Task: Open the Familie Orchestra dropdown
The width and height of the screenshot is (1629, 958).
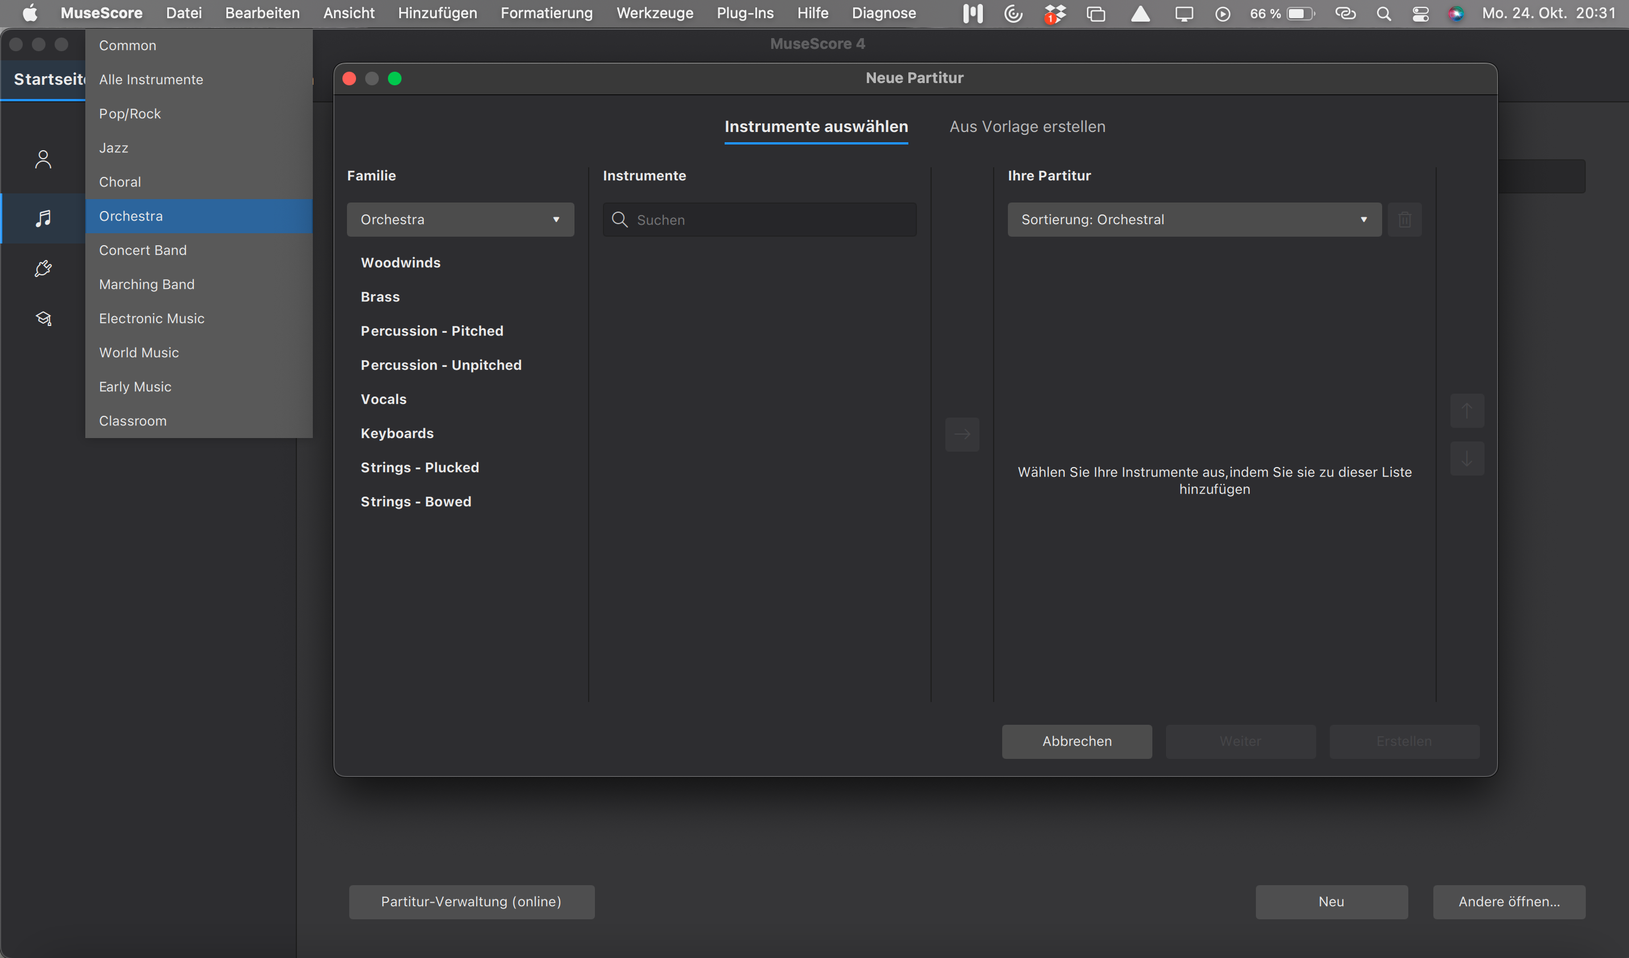Action: 460,220
